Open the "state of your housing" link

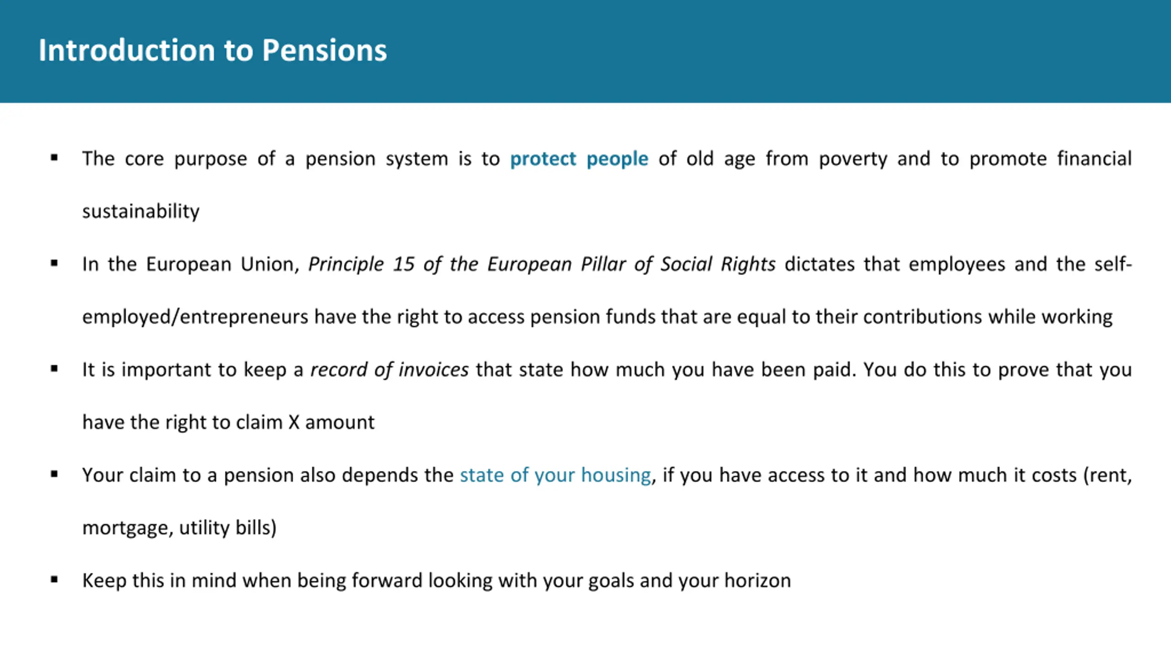click(555, 475)
